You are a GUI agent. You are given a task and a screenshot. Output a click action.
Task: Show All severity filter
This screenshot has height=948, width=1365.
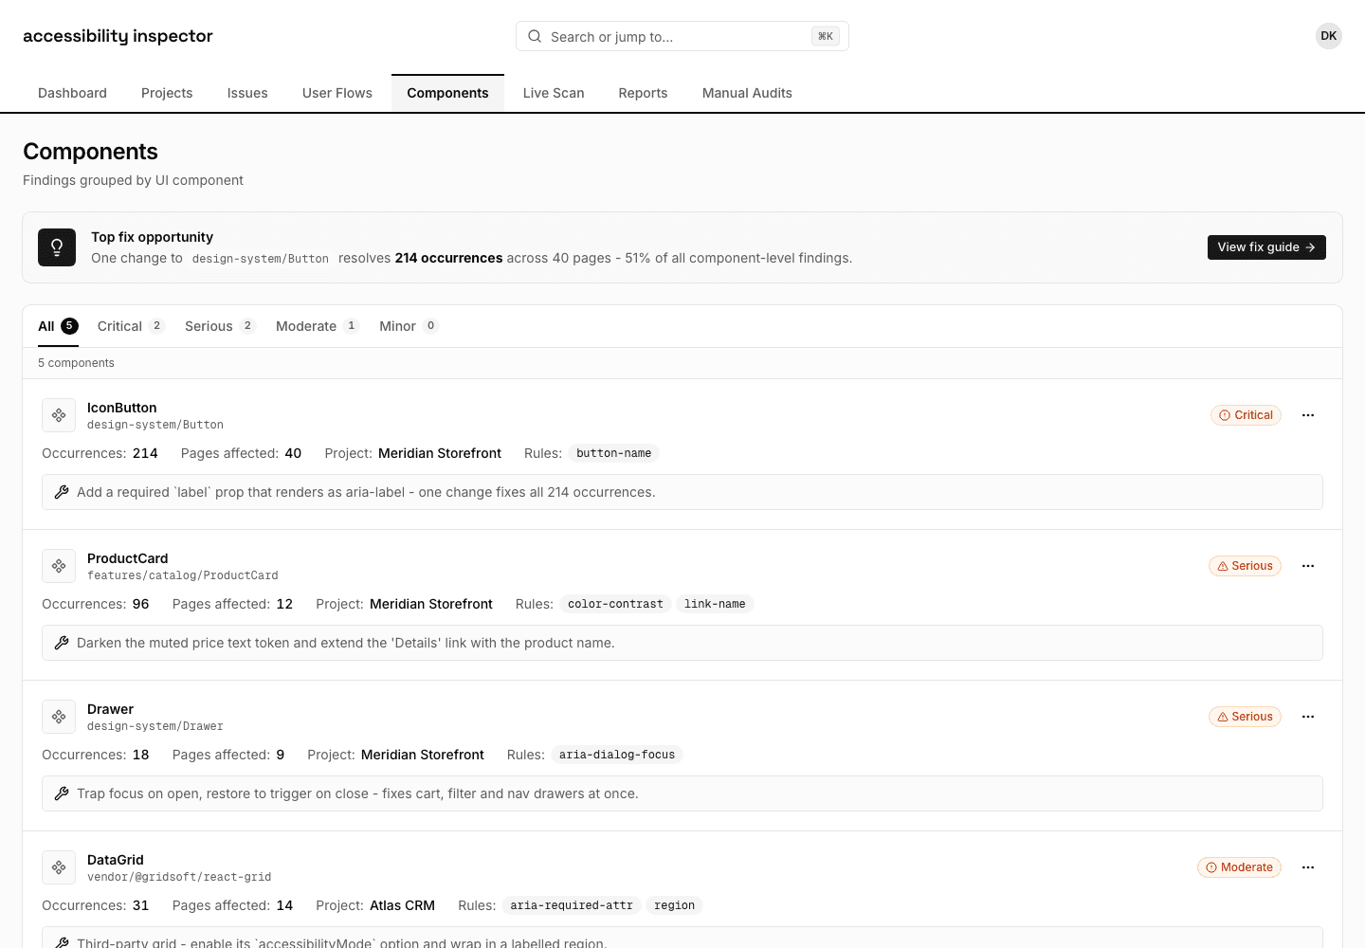tap(58, 326)
